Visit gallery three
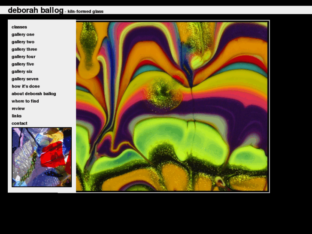312x234 pixels. (x=24, y=49)
